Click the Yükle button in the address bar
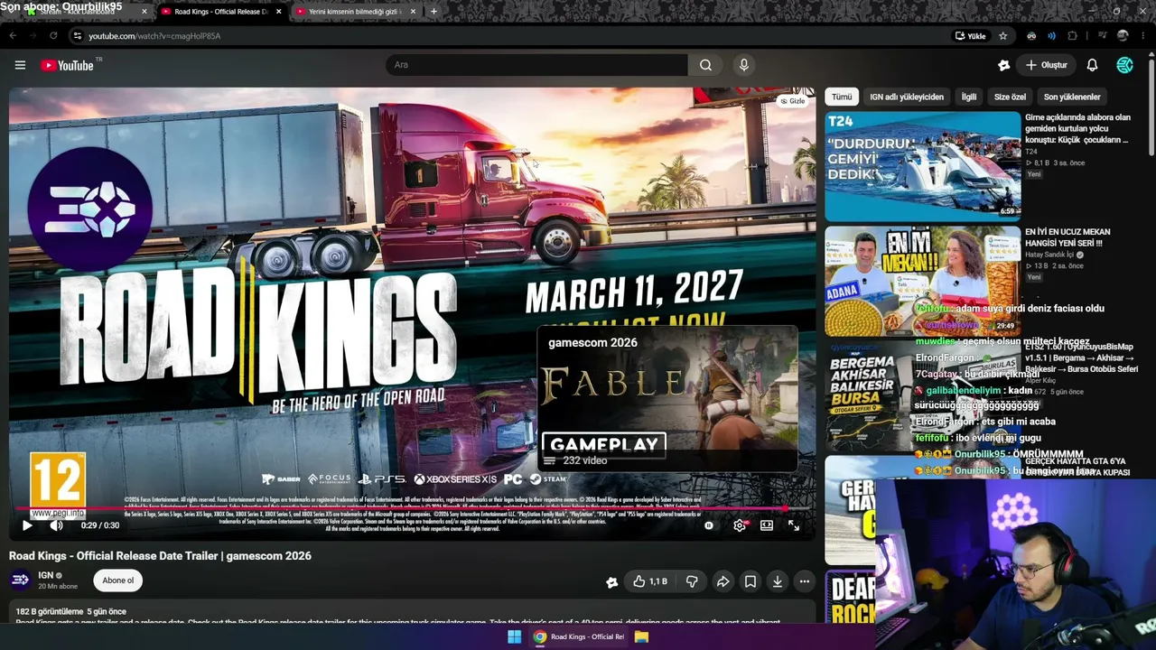 click(x=971, y=36)
